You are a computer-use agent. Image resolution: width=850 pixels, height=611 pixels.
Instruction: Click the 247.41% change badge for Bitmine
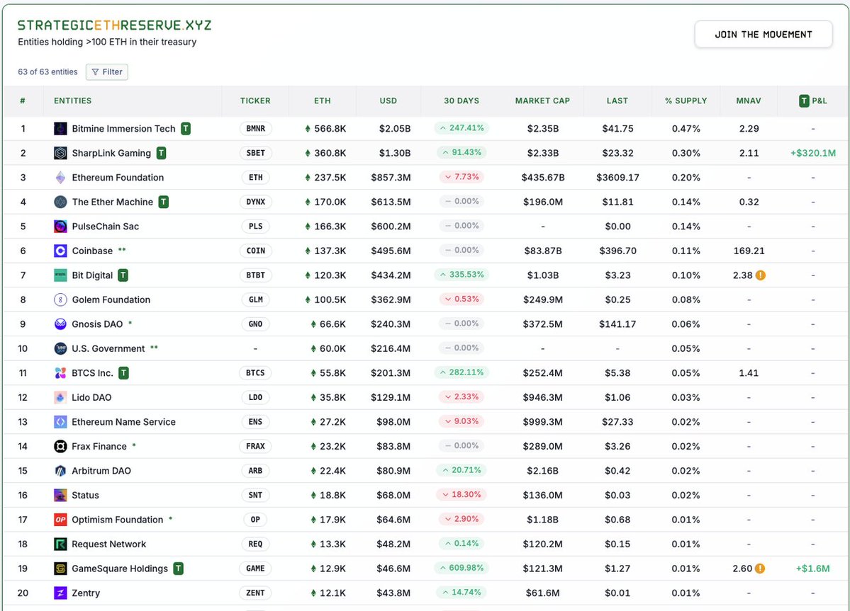(x=462, y=128)
